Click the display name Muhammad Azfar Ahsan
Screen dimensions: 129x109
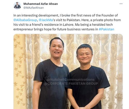pyautogui.click(x=41, y=4)
